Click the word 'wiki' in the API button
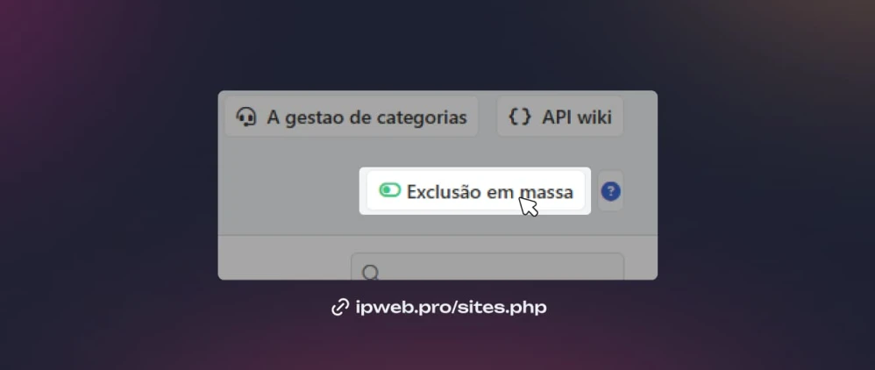Viewport: 875px width, 370px height. click(x=592, y=117)
